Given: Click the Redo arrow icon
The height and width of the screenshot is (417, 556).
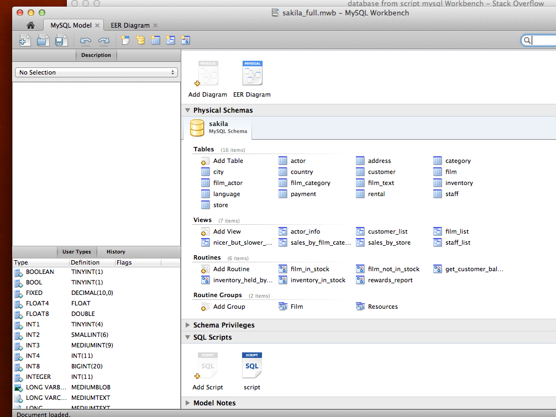Looking at the screenshot, I should pyautogui.click(x=103, y=40).
